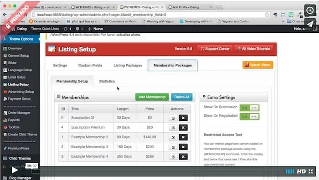Click the Delete All button
Screen dimensions: 319x180
(182, 97)
